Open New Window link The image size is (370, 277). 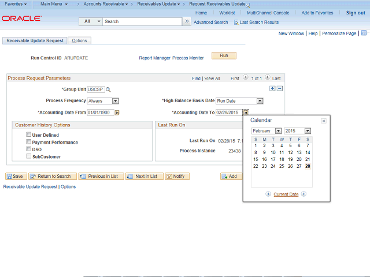tap(291, 33)
